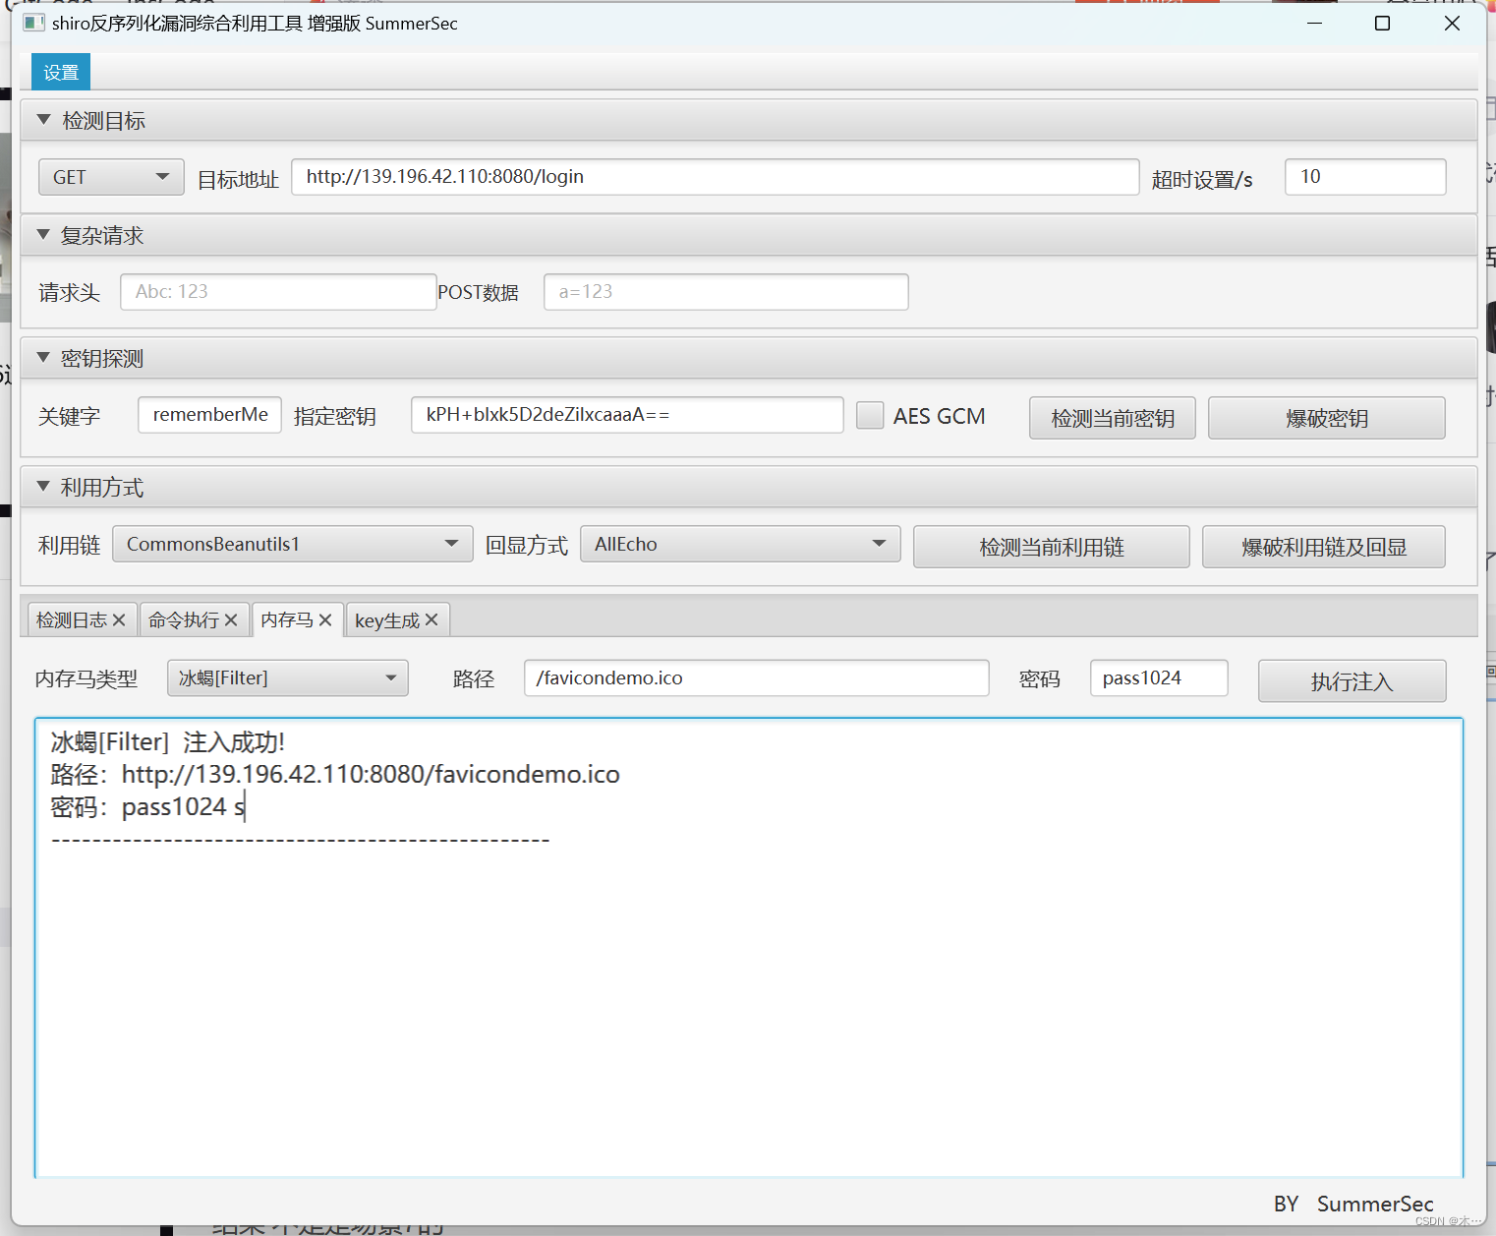The image size is (1496, 1236).
Task: Open the 设置 menu
Action: [x=61, y=72]
